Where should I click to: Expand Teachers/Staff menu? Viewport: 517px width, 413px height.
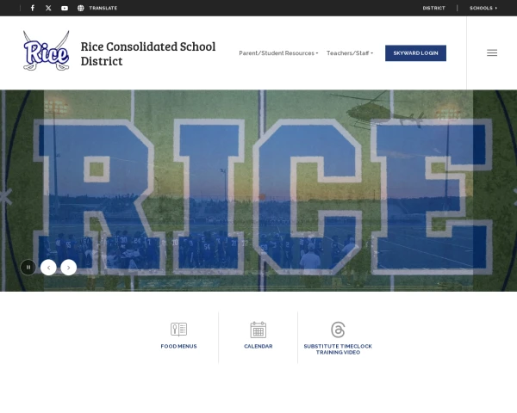350,53
